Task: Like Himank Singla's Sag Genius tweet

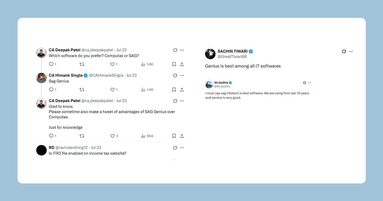Action: tap(112, 90)
